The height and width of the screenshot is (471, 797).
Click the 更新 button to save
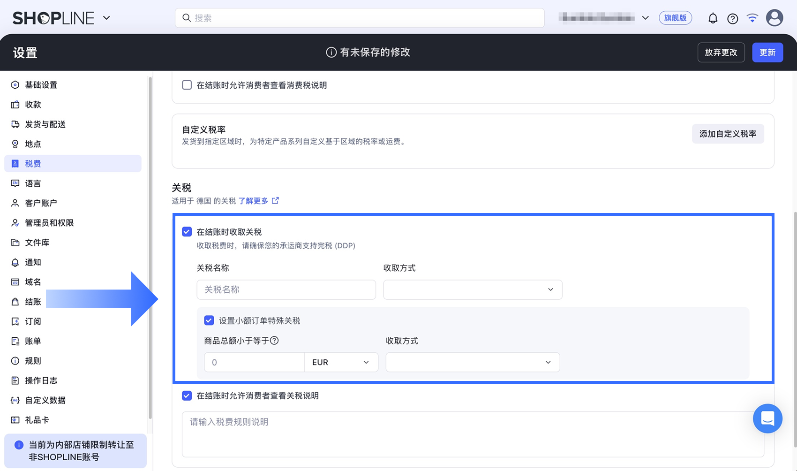767,53
